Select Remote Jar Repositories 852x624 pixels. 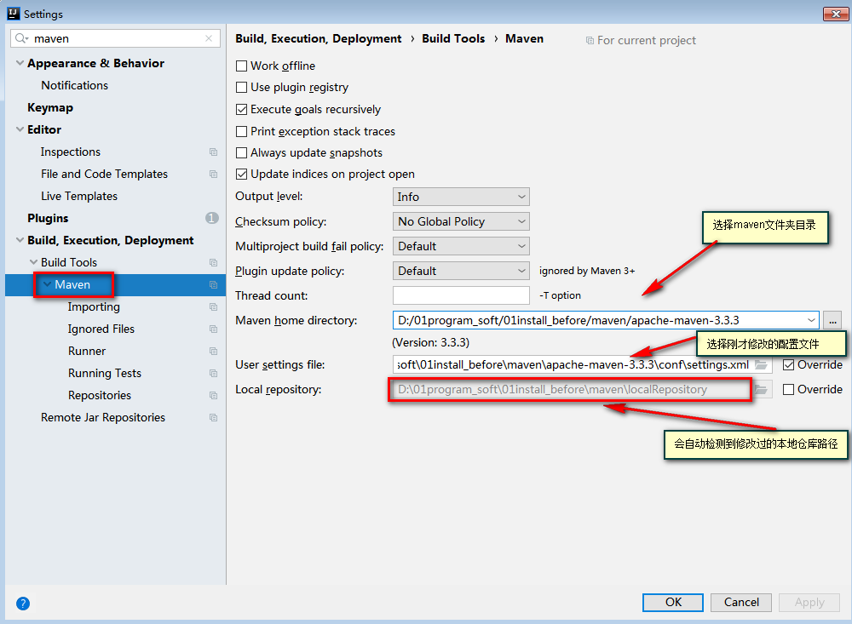tap(103, 418)
